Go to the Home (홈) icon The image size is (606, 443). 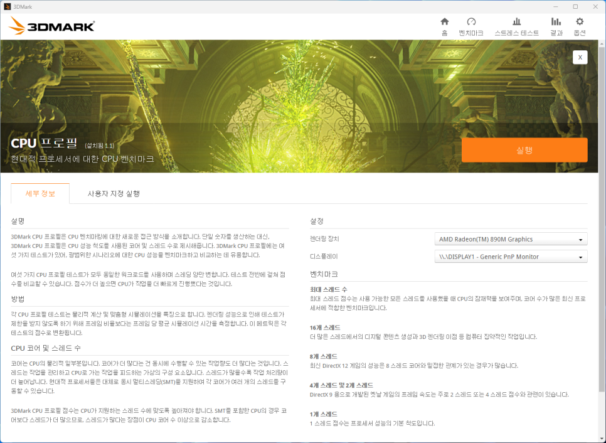click(444, 26)
